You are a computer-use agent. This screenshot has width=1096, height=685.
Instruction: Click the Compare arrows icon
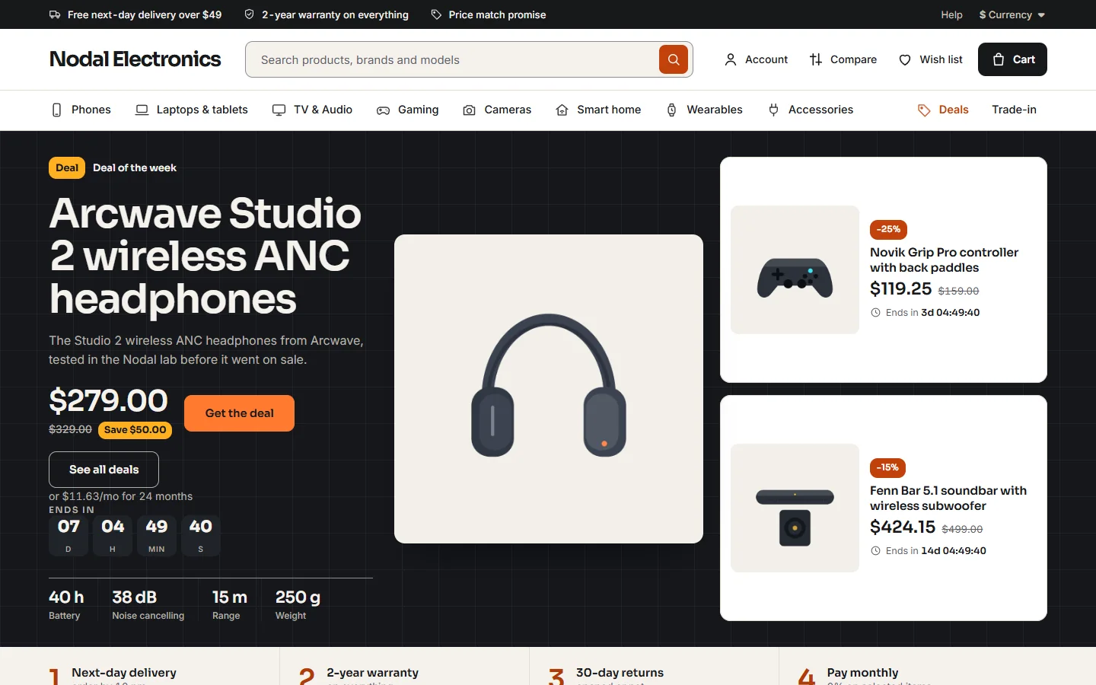(816, 59)
